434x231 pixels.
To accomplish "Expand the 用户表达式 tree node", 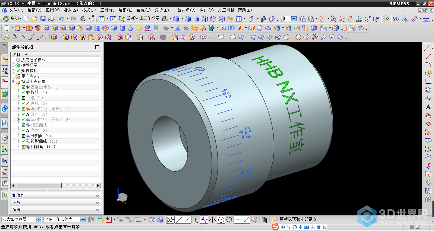I will 13,76.
